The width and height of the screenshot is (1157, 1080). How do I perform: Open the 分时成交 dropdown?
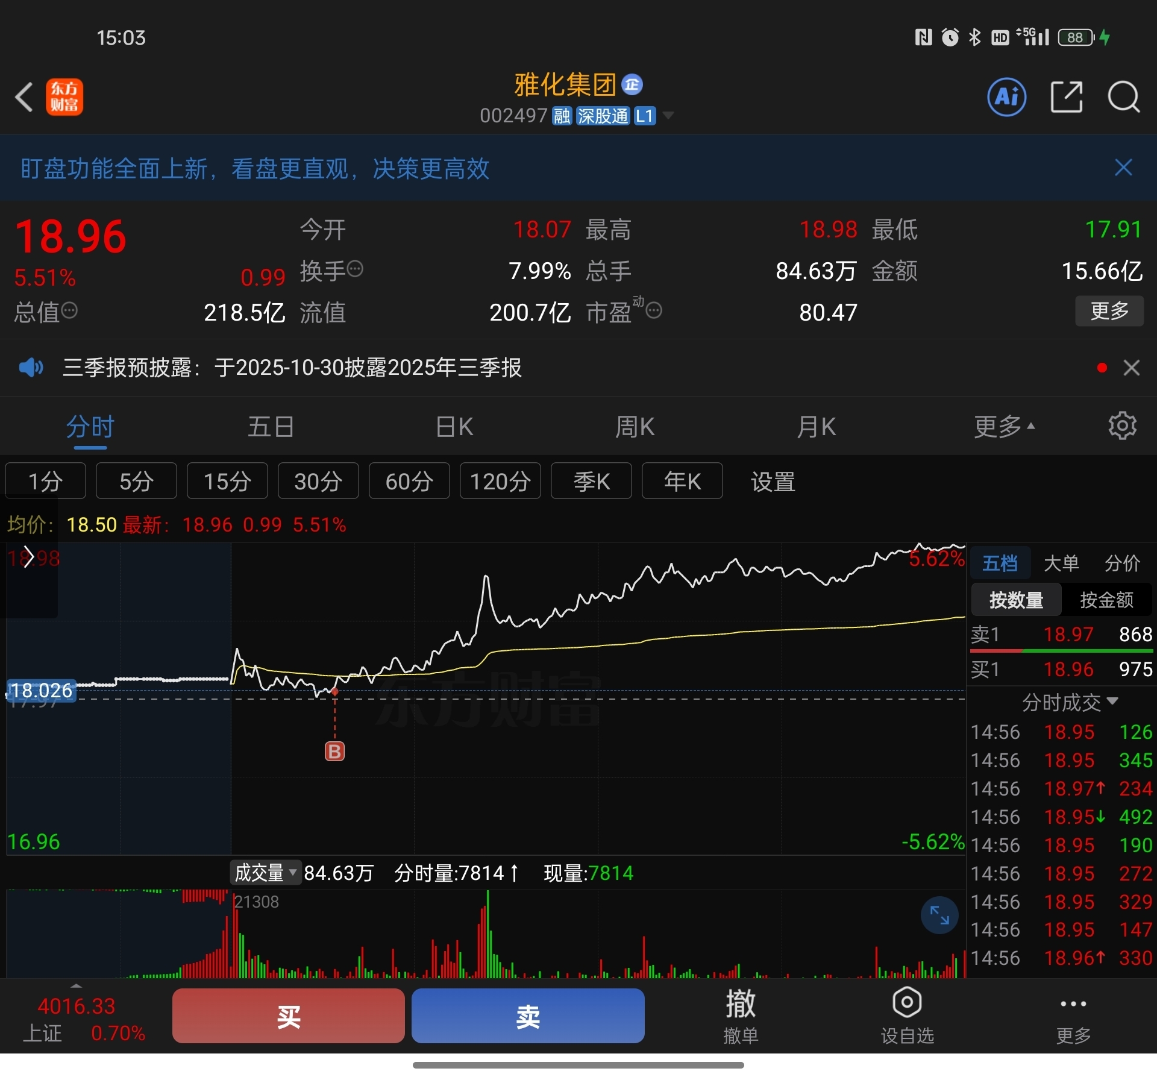point(1069,702)
